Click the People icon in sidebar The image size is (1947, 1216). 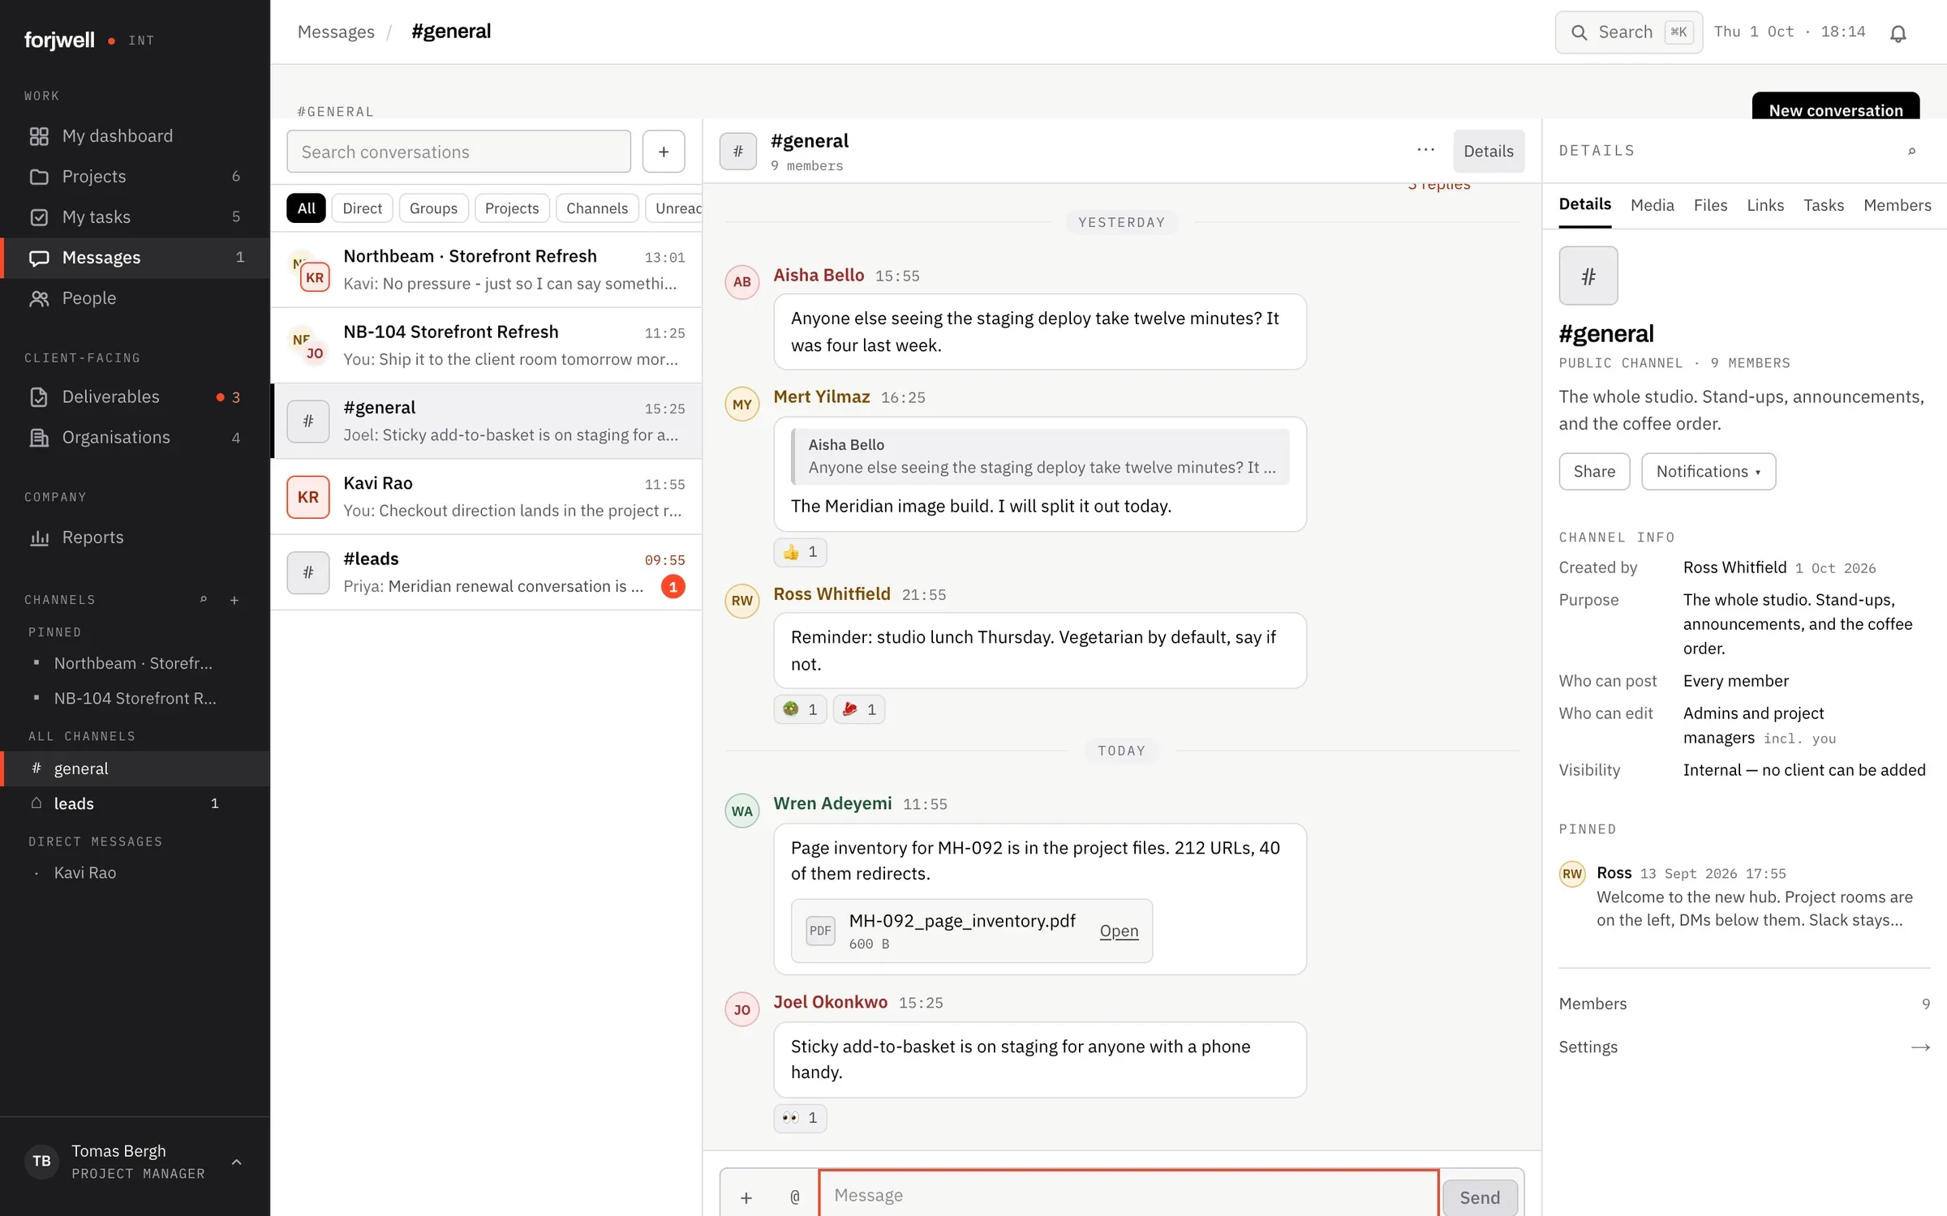coord(39,298)
